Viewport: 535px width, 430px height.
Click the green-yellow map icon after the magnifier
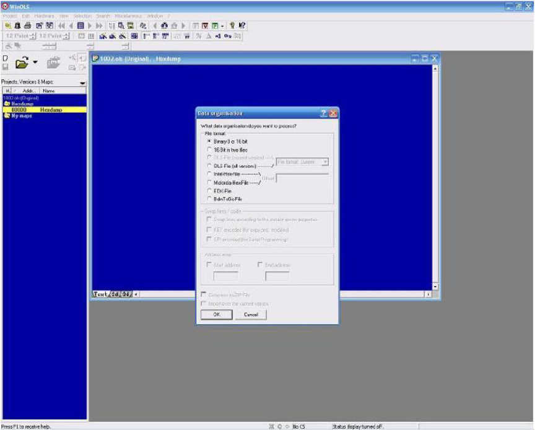click(130, 25)
